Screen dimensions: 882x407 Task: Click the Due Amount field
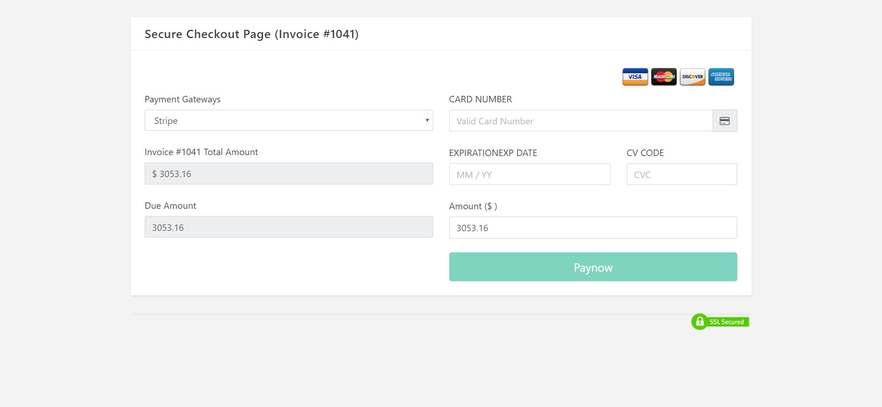click(288, 227)
